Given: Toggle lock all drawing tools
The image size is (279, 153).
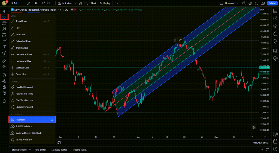Looking at the screenshot, I should click(4, 87).
